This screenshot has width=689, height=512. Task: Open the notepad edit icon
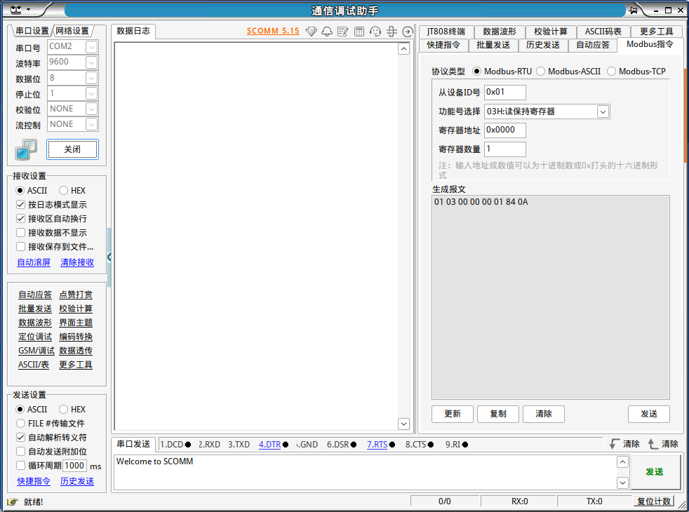(x=343, y=32)
